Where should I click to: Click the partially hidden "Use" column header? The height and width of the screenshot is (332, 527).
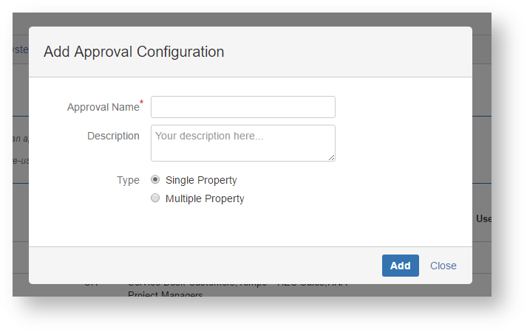tap(483, 219)
